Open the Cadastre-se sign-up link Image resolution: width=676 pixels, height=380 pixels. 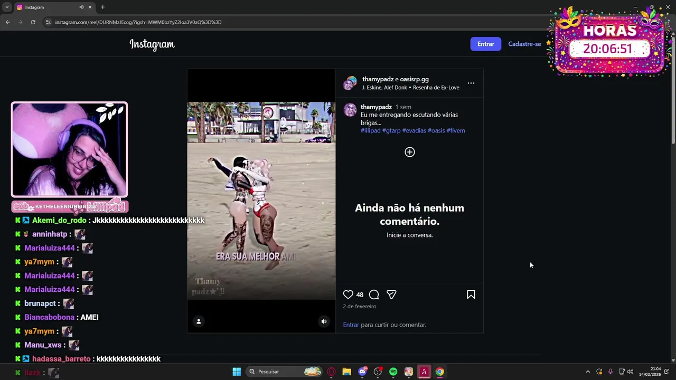point(524,44)
